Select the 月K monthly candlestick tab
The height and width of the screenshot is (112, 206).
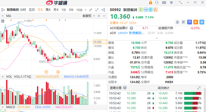pos(56,10)
